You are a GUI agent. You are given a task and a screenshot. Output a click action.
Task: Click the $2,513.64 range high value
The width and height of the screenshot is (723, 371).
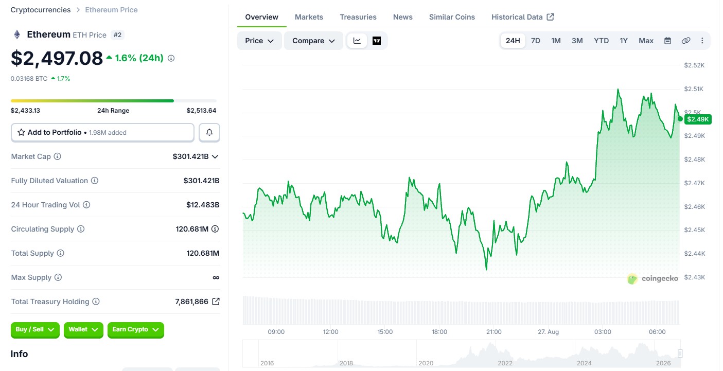(201, 111)
